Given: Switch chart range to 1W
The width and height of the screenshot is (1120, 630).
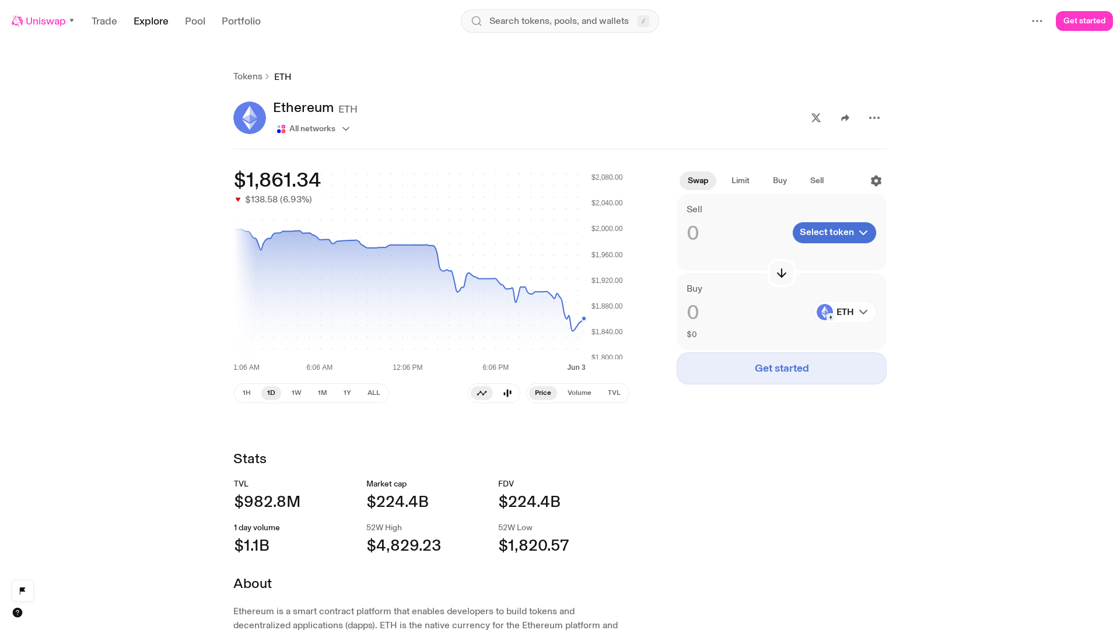Looking at the screenshot, I should point(296,393).
